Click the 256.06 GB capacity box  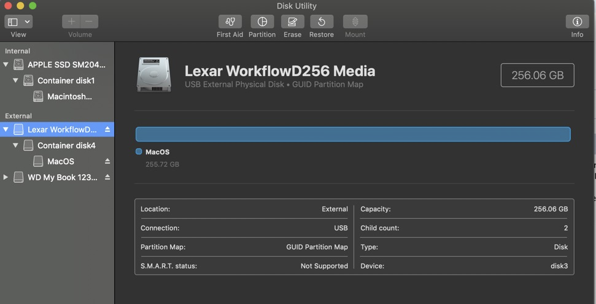pyautogui.click(x=538, y=75)
